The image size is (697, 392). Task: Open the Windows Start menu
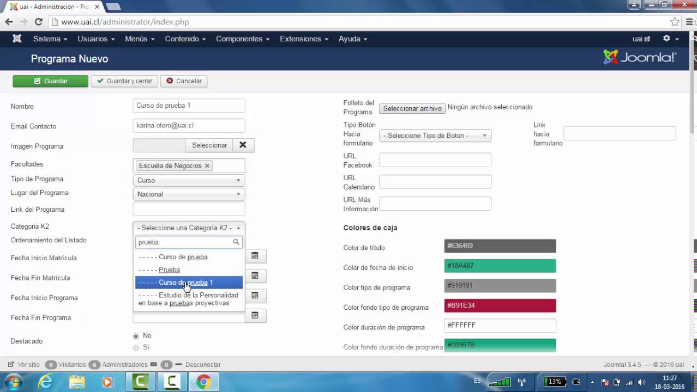tap(13, 382)
